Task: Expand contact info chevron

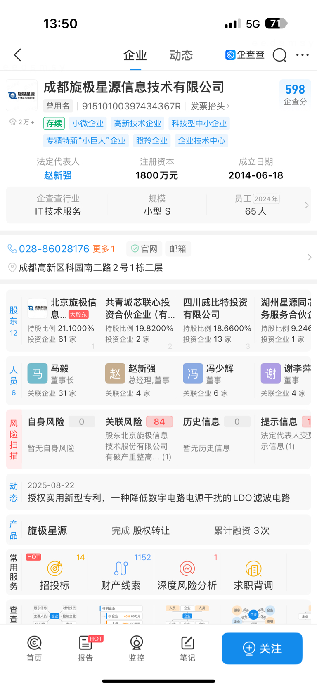Action: click(310, 258)
